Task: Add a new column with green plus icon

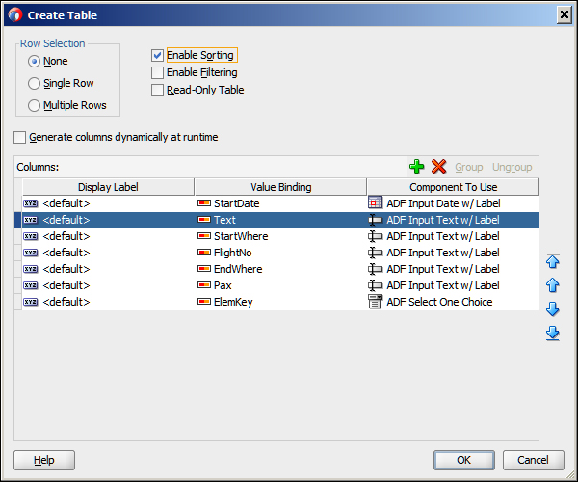Action: [416, 167]
